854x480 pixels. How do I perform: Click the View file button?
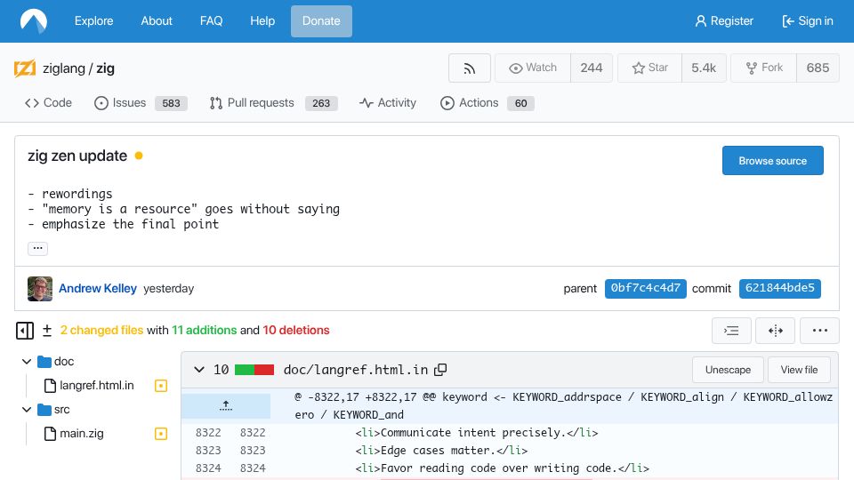[799, 370]
